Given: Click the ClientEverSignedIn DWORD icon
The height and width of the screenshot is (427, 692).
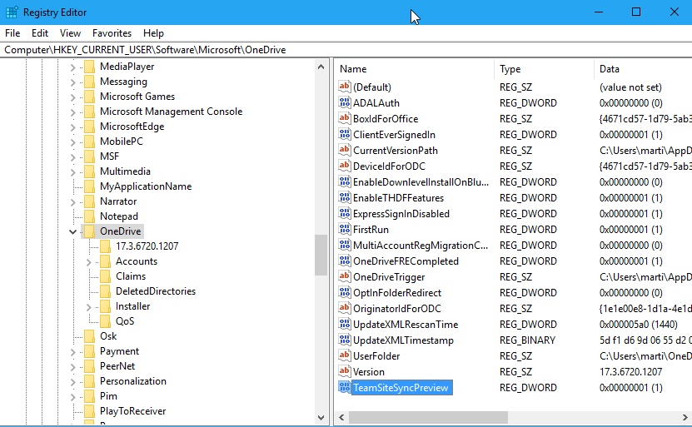Looking at the screenshot, I should click(x=344, y=134).
